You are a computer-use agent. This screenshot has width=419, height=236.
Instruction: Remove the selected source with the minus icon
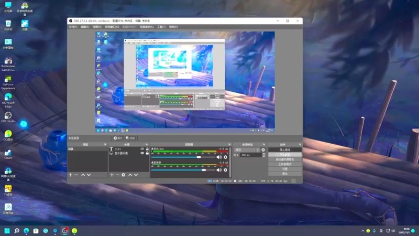pyautogui.click(x=117, y=175)
